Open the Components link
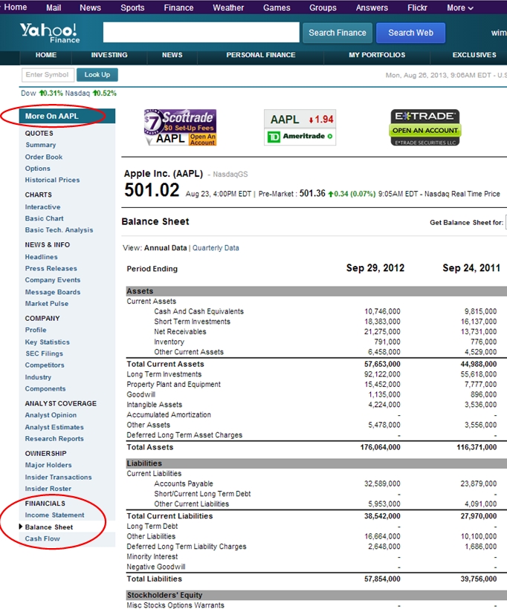The height and width of the screenshot is (609, 507). point(45,388)
